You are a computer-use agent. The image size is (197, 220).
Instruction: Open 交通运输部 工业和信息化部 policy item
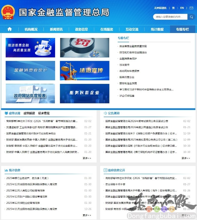pos(42,127)
